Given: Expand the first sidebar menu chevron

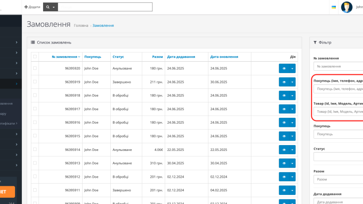Looking at the screenshot, I should tap(16, 42).
